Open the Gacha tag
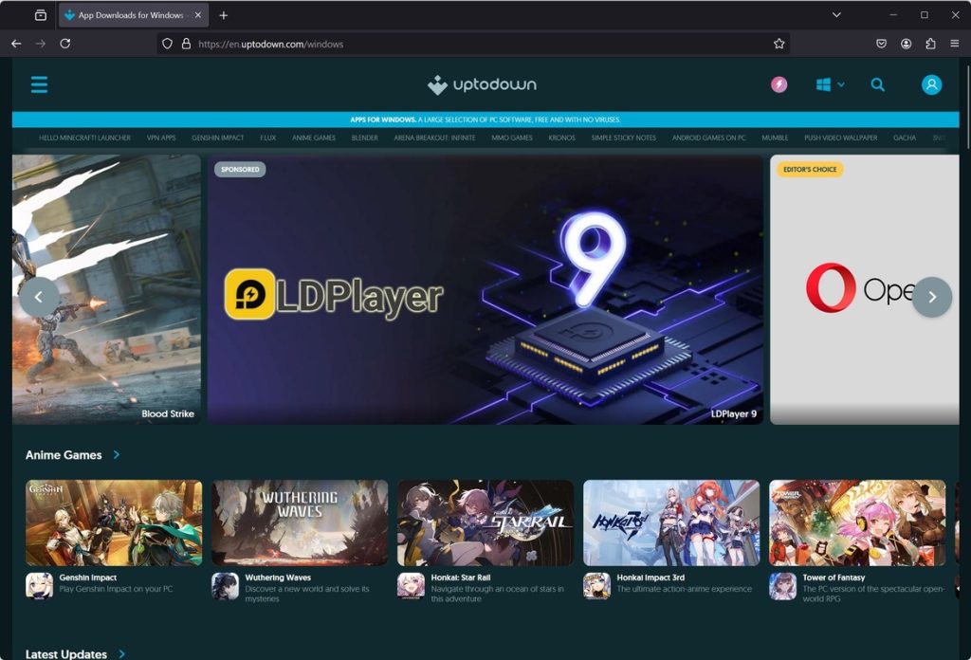Screen dimensions: 971x660 click(x=905, y=138)
